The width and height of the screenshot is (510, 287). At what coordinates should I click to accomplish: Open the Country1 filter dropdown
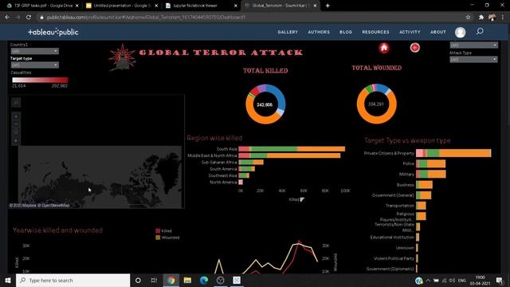pos(34,51)
